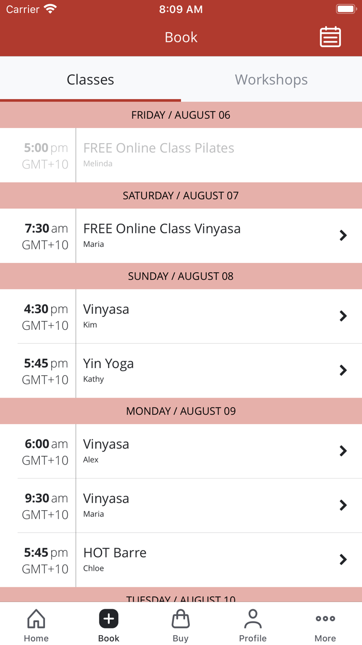Tap the SUNDAY / AUGUST 08 header
Image resolution: width=362 pixels, height=645 pixels.
tap(181, 276)
